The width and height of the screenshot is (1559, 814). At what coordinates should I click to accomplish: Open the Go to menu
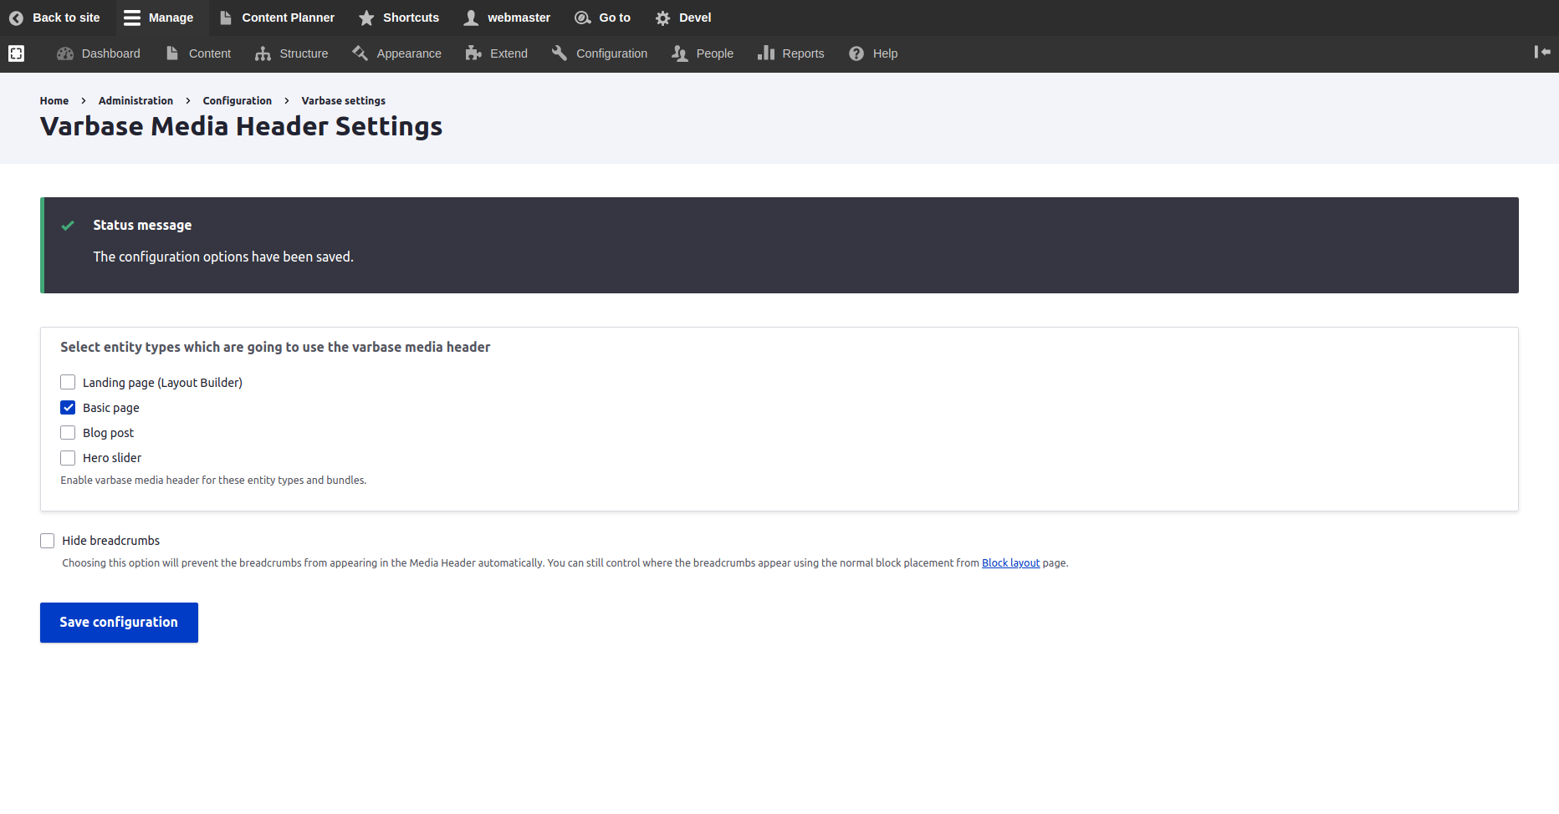(x=603, y=18)
